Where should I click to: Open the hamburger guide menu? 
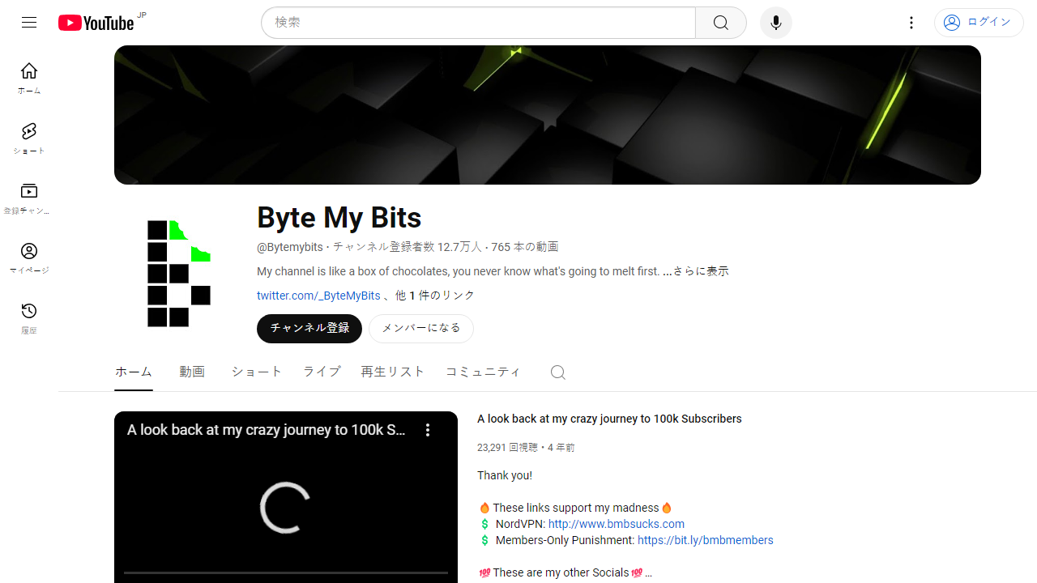tap(29, 23)
